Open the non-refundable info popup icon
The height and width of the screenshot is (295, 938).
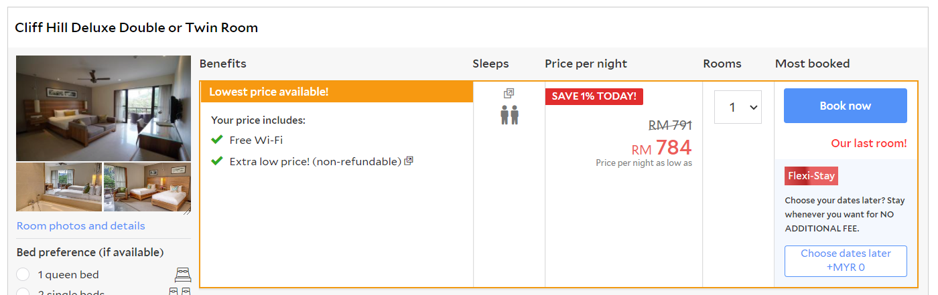tap(409, 161)
